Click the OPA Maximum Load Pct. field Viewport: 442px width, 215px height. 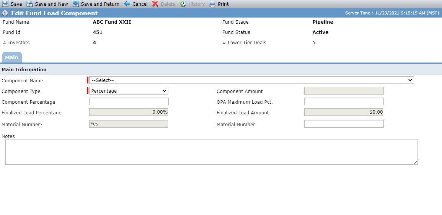tap(344, 102)
